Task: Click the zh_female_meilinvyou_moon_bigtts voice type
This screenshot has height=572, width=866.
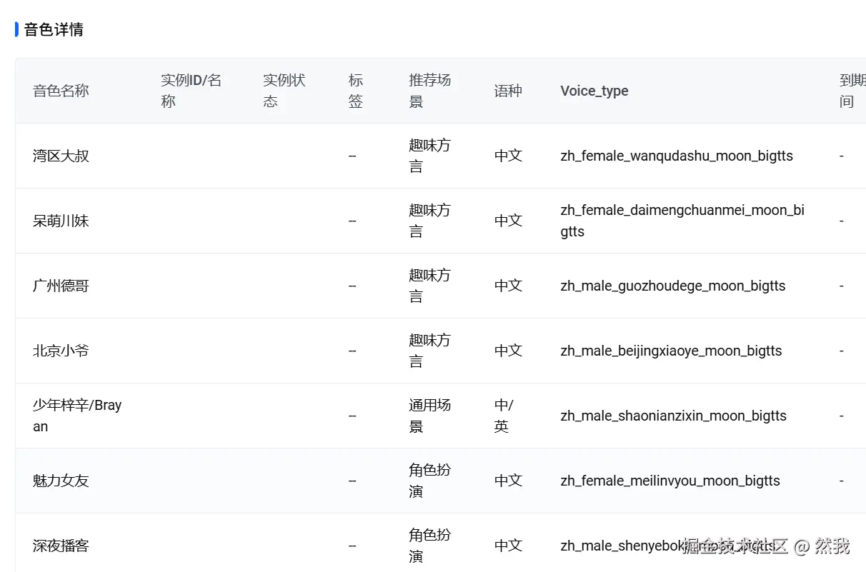Action: tap(670, 481)
